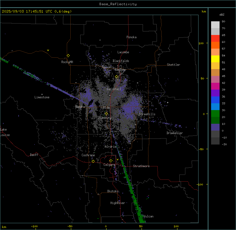Click the yellow v marker northwest of RockyMH

(48, 50)
